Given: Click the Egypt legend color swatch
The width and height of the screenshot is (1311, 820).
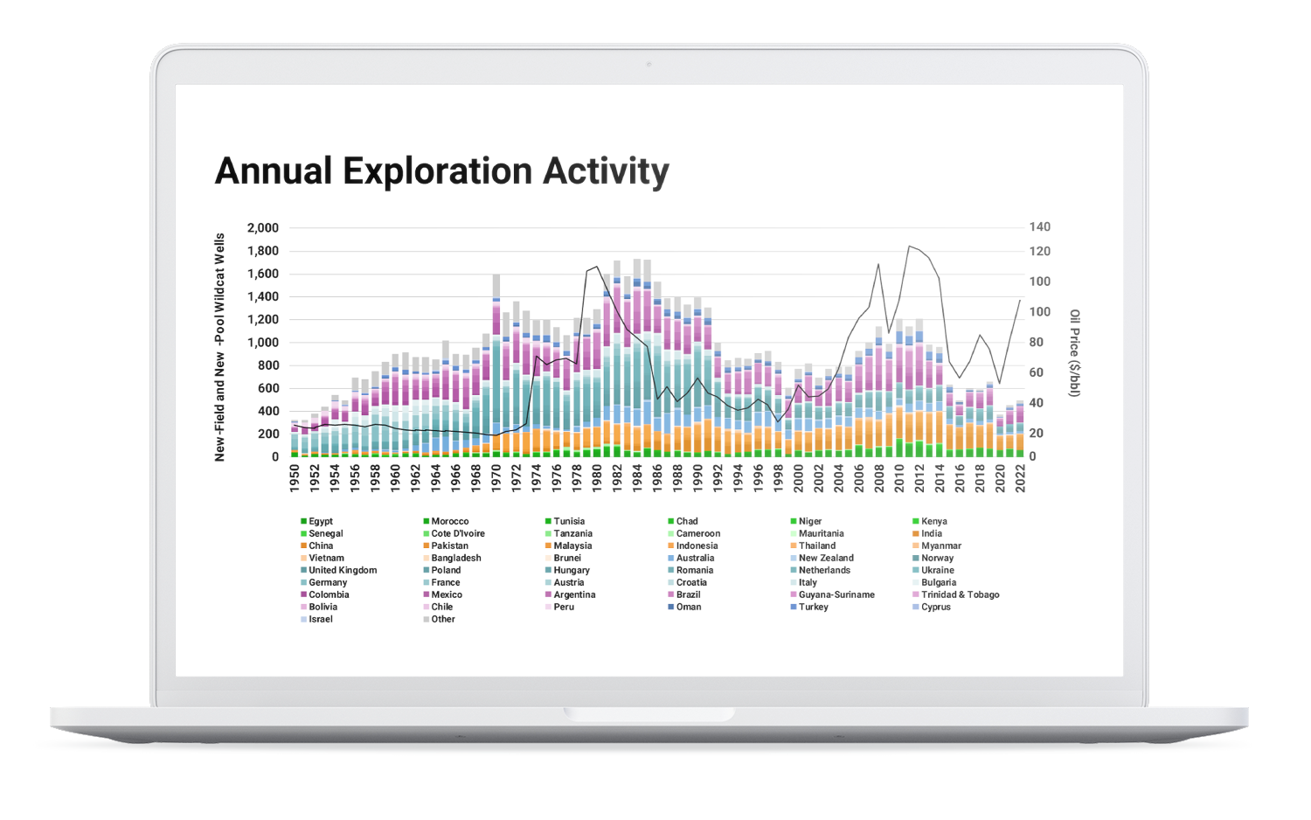Looking at the screenshot, I should click(x=303, y=521).
